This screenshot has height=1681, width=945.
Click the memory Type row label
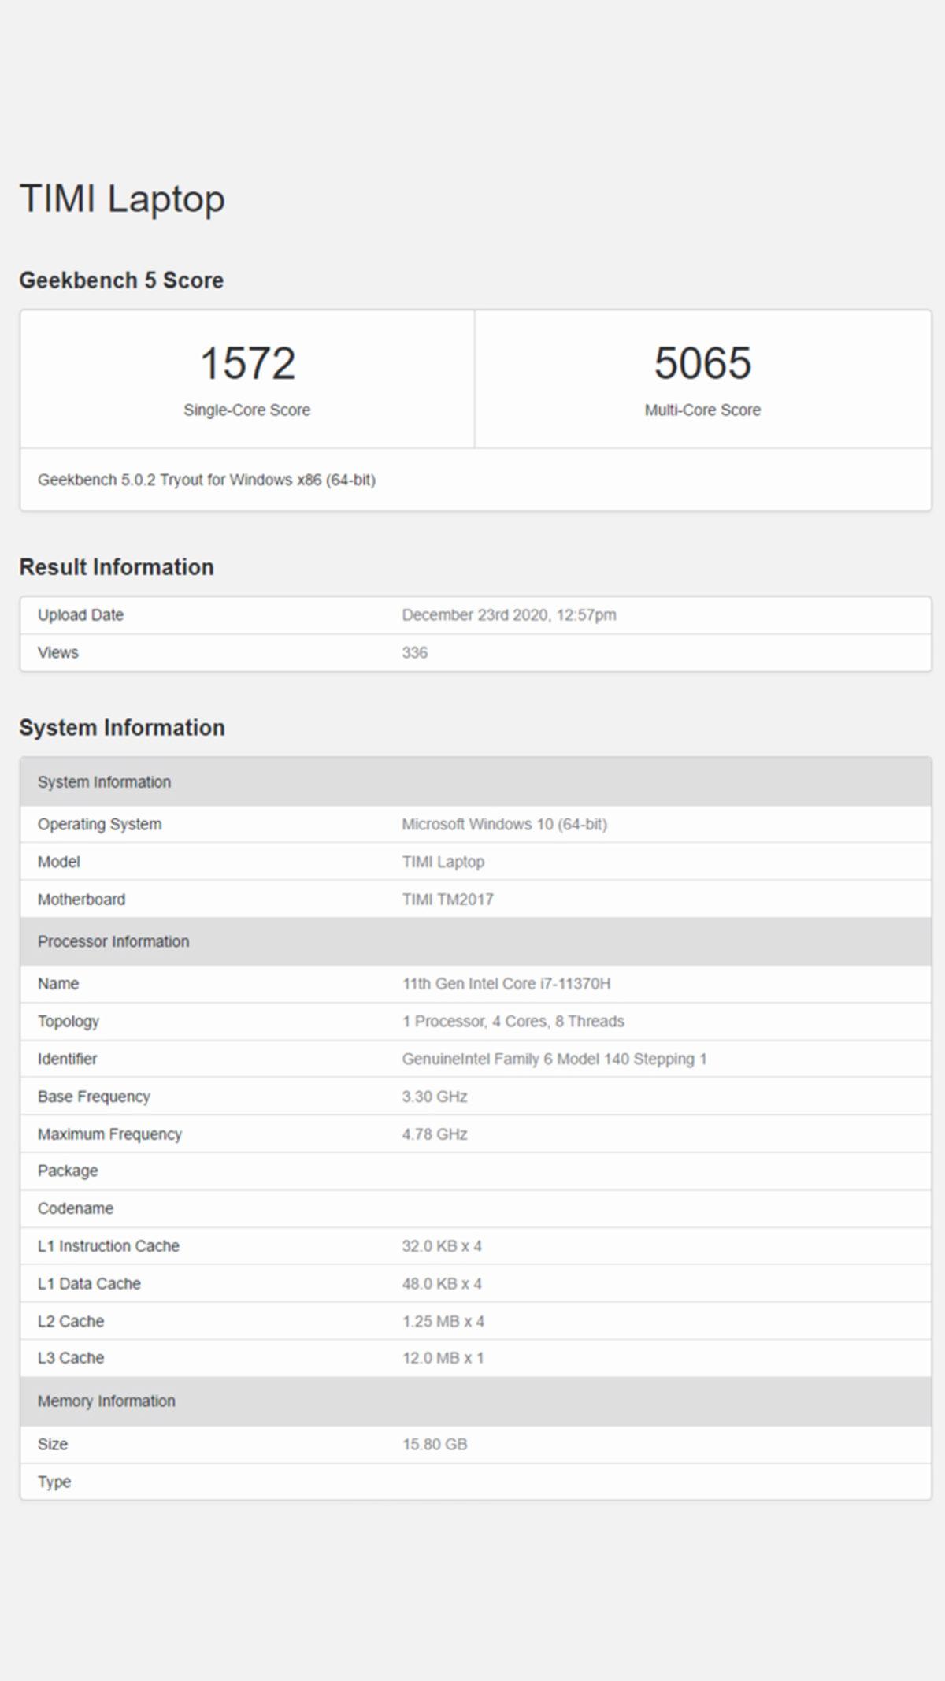(x=54, y=1482)
